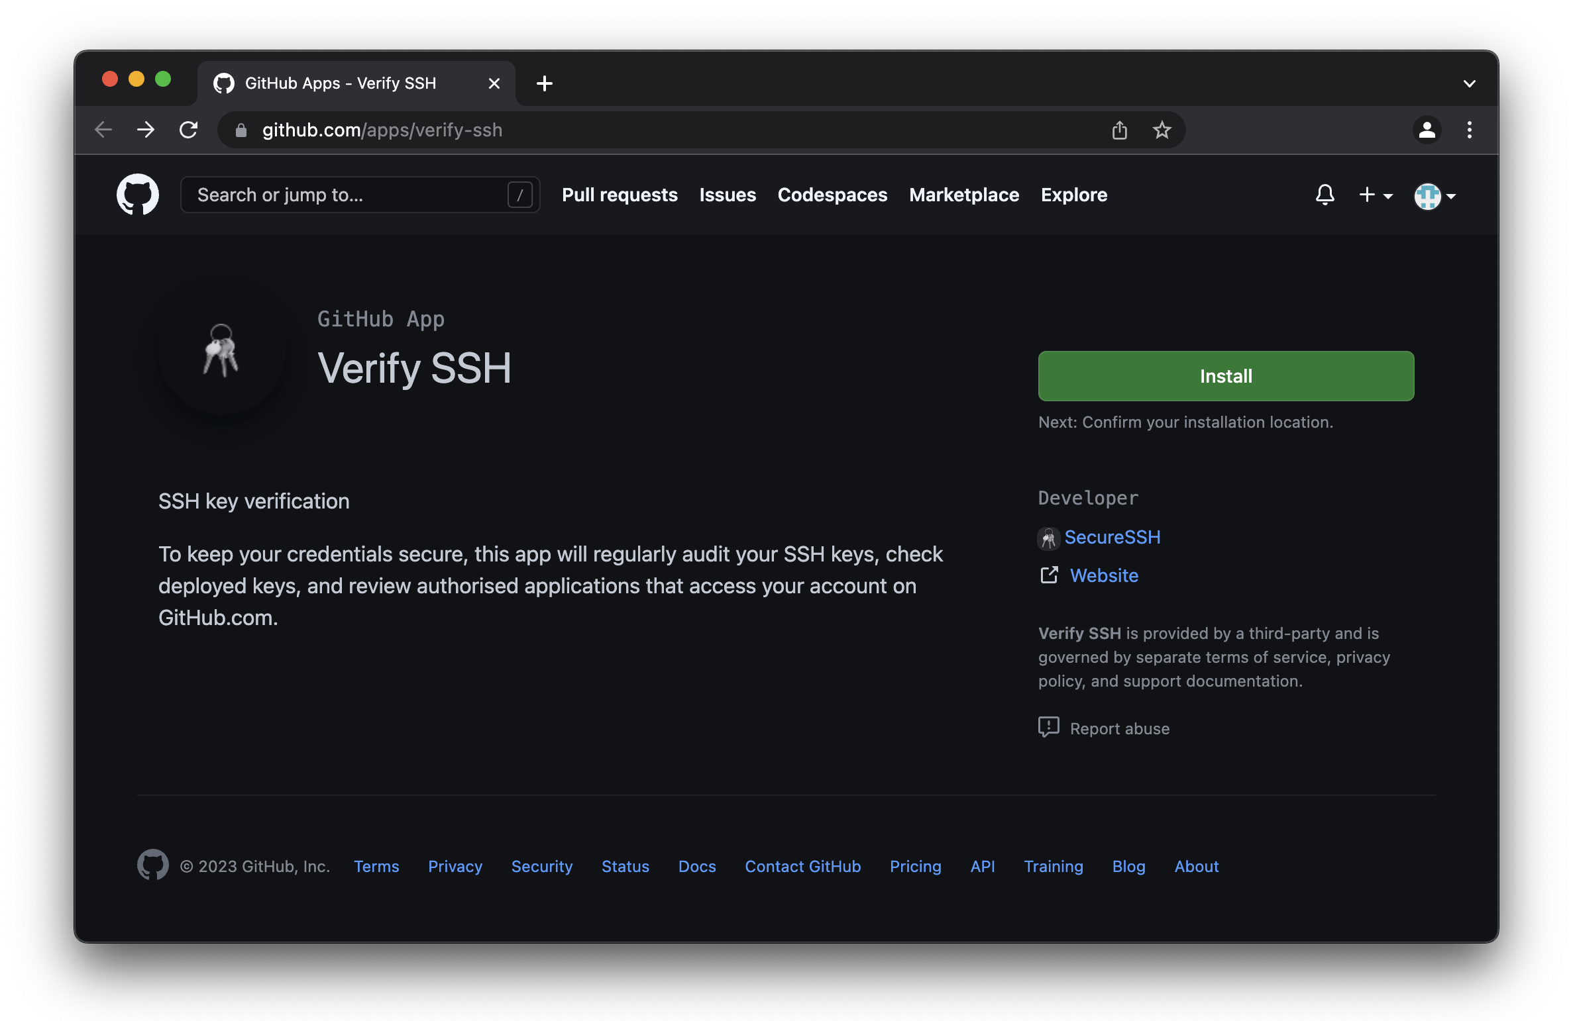Click the Report abuse link
Viewport: 1573px width, 1021px height.
1119,728
